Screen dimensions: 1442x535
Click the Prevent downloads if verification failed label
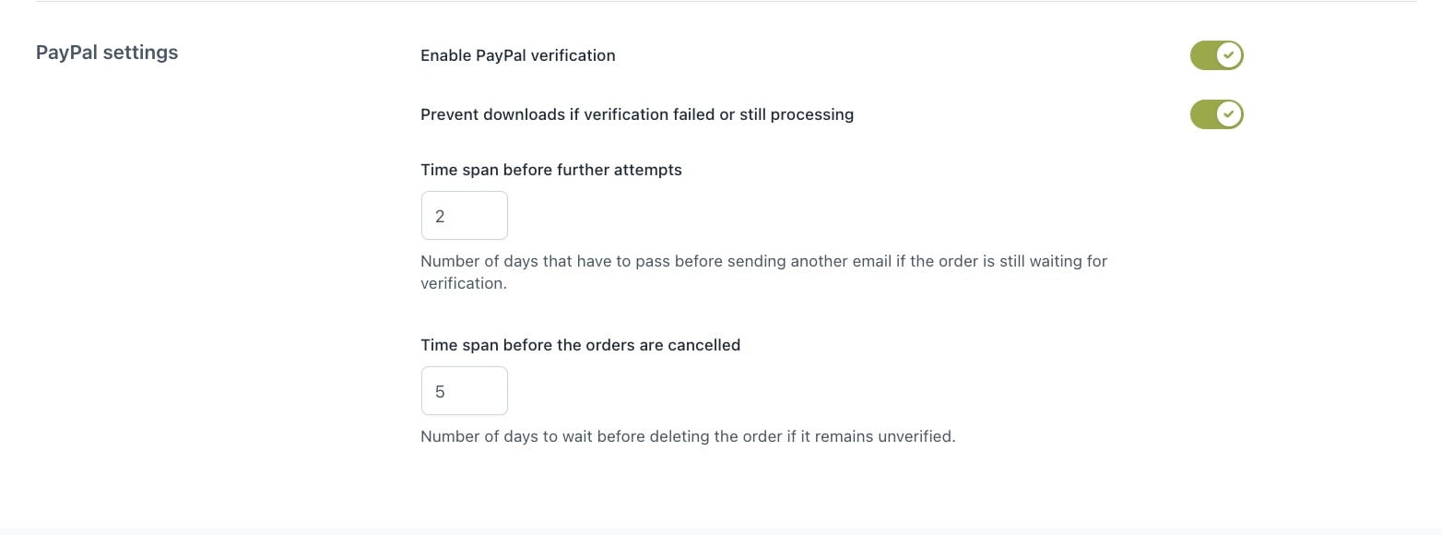tap(636, 114)
